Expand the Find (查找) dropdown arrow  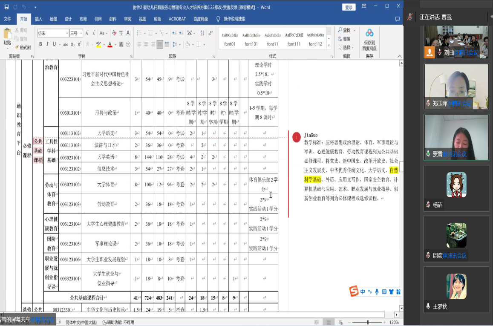354,31
